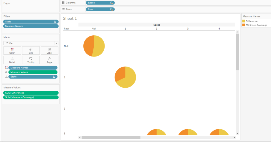Click the Difference yellow legend swatch
Screen dimensions: 271x142
coord(244,21)
